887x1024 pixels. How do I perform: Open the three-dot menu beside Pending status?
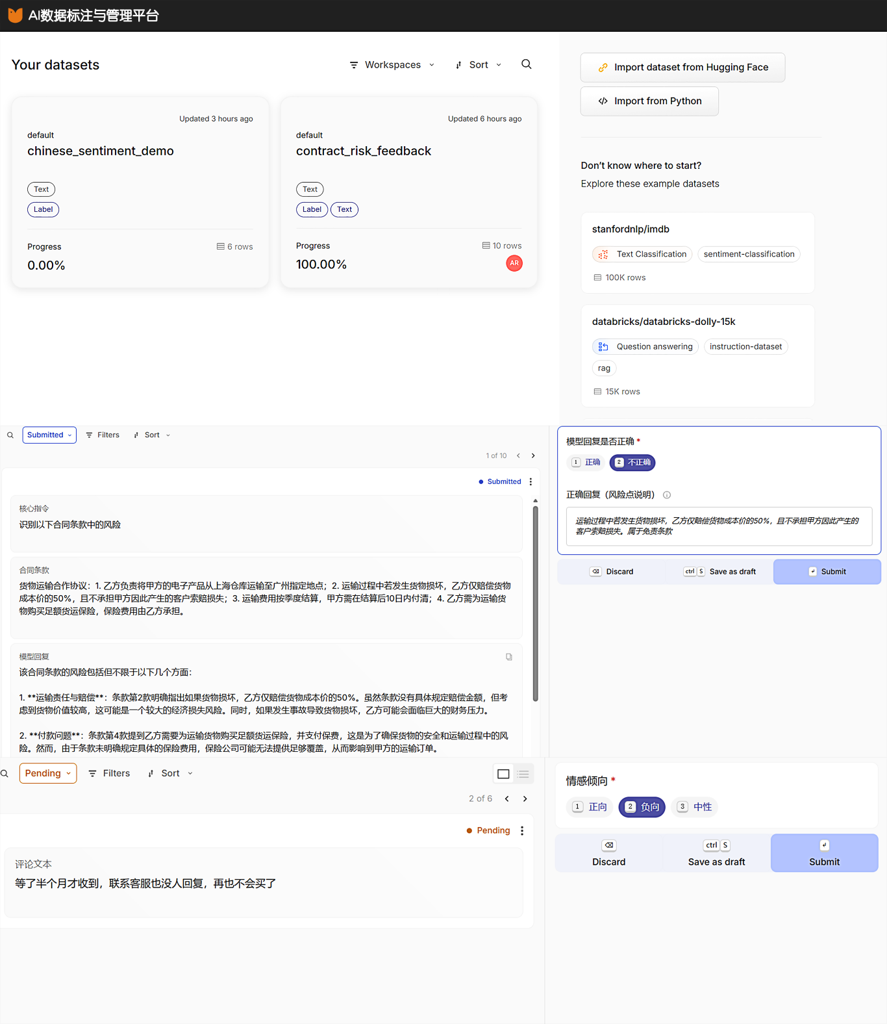click(522, 830)
